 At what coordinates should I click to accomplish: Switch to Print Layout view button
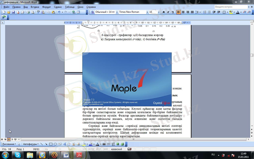pyautogui.click(x=9, y=139)
